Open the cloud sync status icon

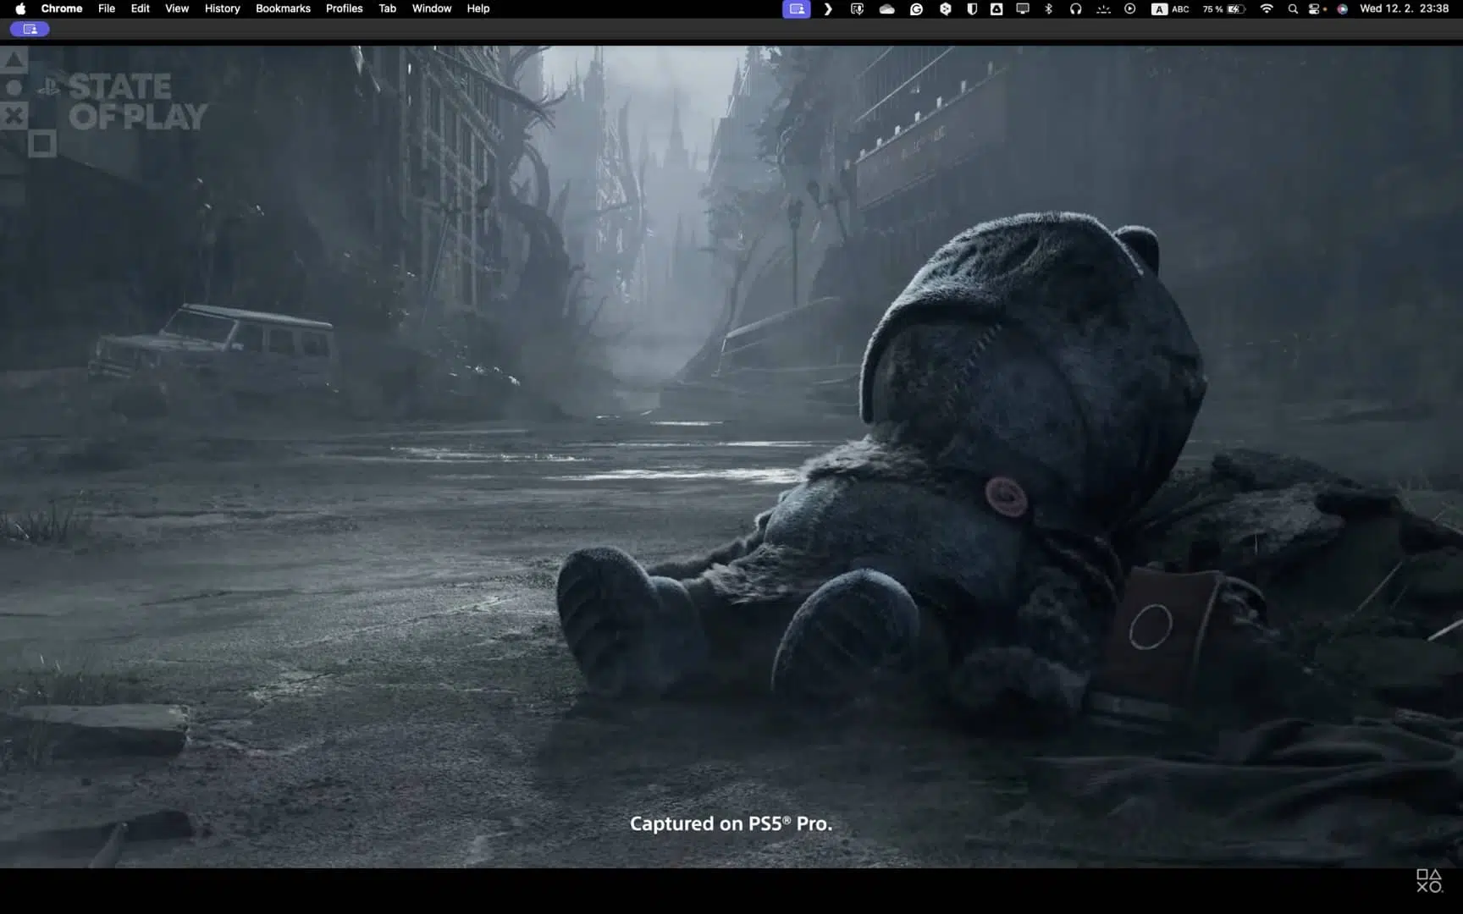(886, 8)
